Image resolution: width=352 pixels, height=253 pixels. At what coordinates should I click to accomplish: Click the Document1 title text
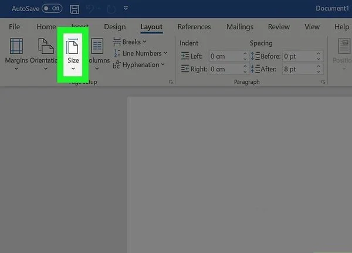click(x=332, y=8)
